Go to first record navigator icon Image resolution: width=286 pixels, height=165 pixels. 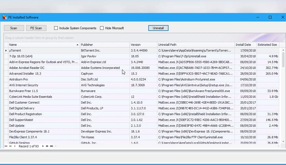point(6,146)
